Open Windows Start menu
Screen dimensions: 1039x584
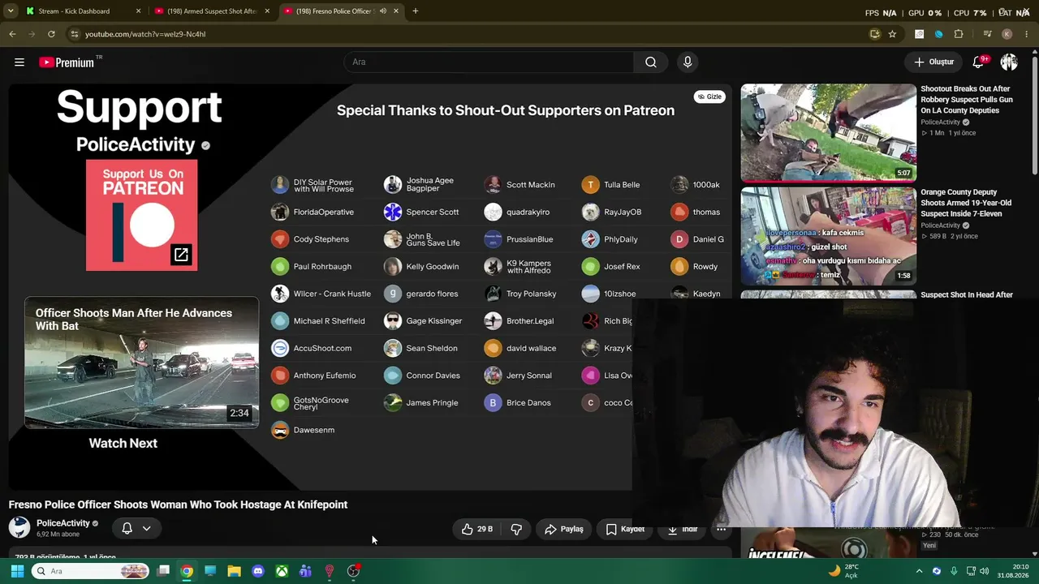17,571
